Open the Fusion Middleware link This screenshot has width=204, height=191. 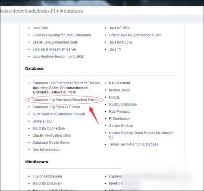click(47, 176)
